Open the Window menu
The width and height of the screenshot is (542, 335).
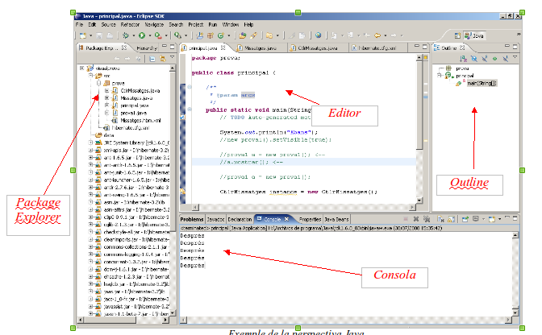point(231,24)
